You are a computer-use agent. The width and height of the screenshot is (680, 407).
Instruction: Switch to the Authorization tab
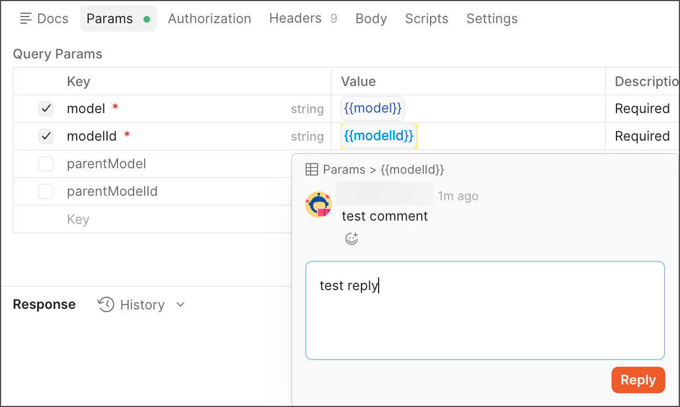(x=209, y=19)
